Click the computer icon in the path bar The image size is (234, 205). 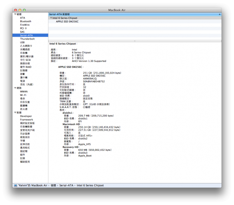pos(15,186)
